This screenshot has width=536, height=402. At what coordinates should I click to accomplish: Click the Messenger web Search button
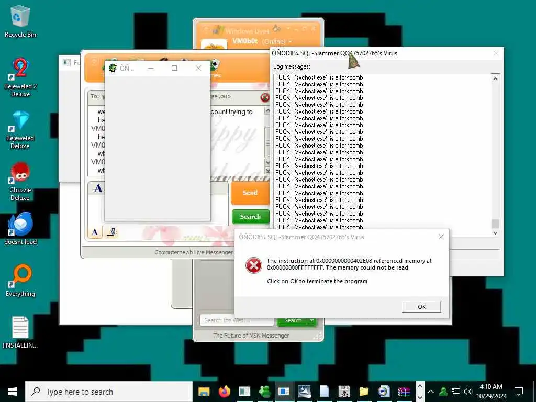(x=292, y=321)
